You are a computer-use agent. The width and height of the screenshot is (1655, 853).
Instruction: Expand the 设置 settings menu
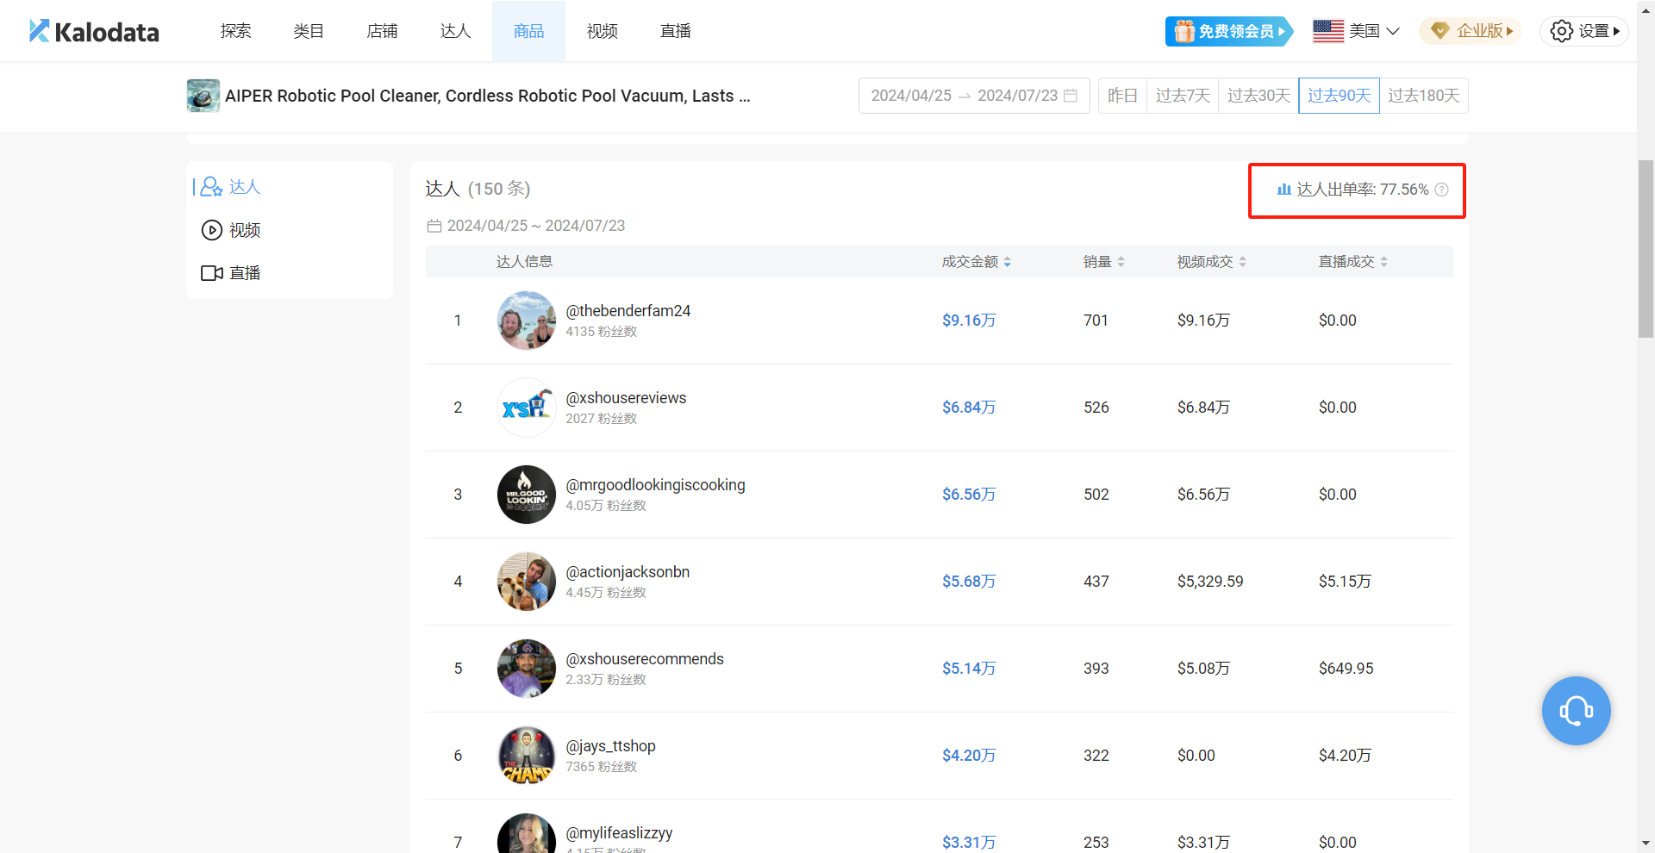1584,31
